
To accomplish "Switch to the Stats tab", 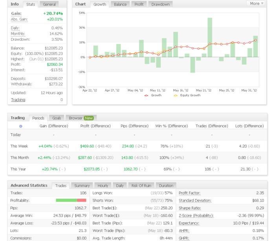I will click(x=31, y=4).
